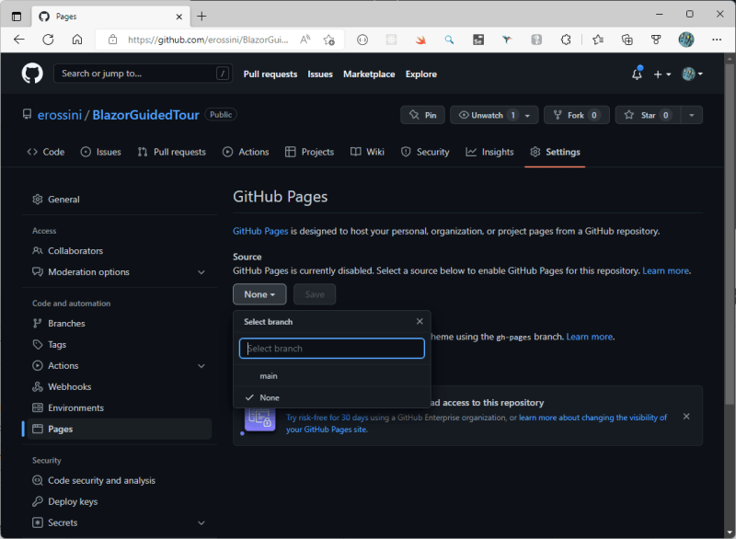
Task: Open the Unwatch options dropdown arrow
Action: (x=527, y=115)
